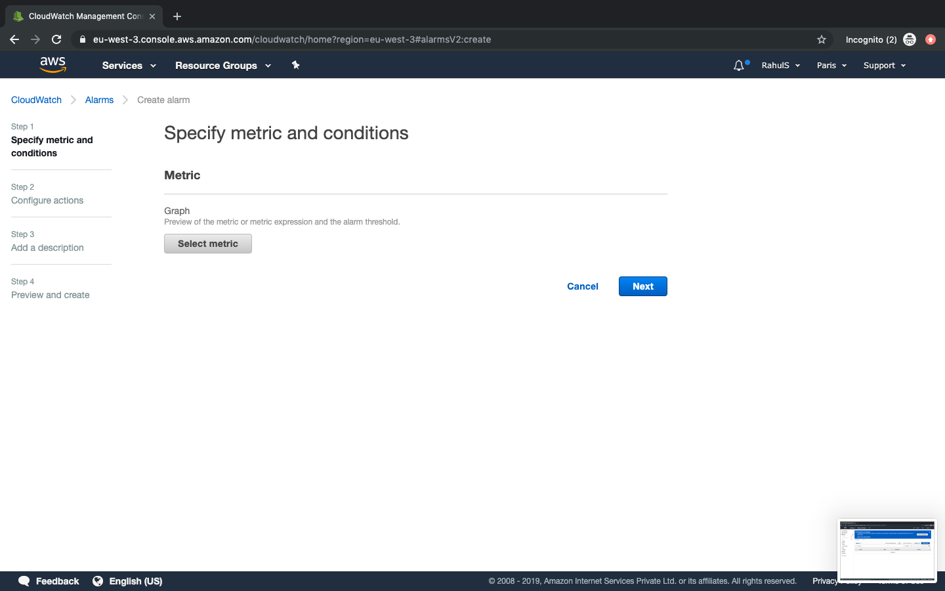
Task: Select the CloudWatch Management Console tab
Action: coord(84,16)
